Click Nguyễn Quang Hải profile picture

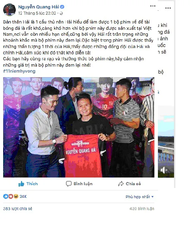pyautogui.click(x=9, y=10)
